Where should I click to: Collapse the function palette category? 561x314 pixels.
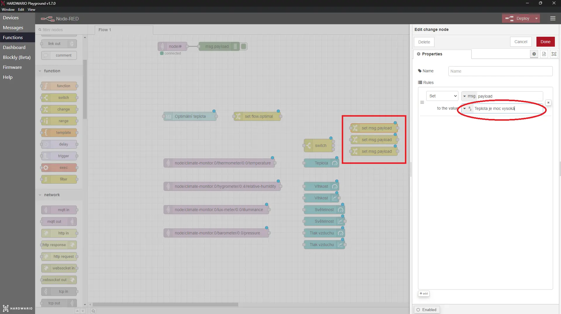[59, 71]
